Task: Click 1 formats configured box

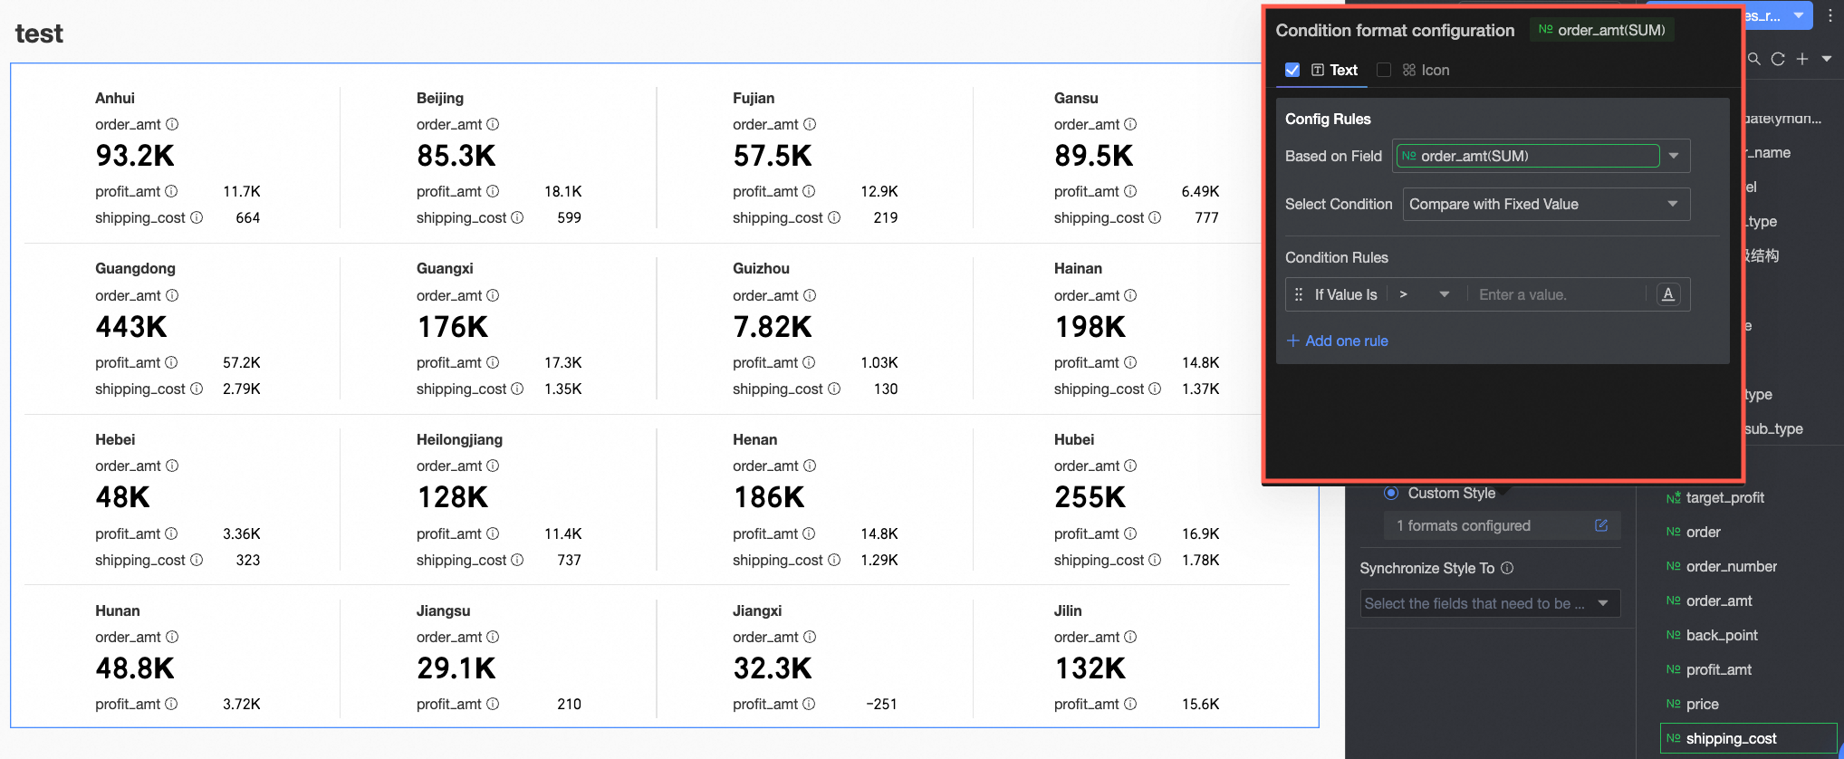Action: (x=1503, y=525)
